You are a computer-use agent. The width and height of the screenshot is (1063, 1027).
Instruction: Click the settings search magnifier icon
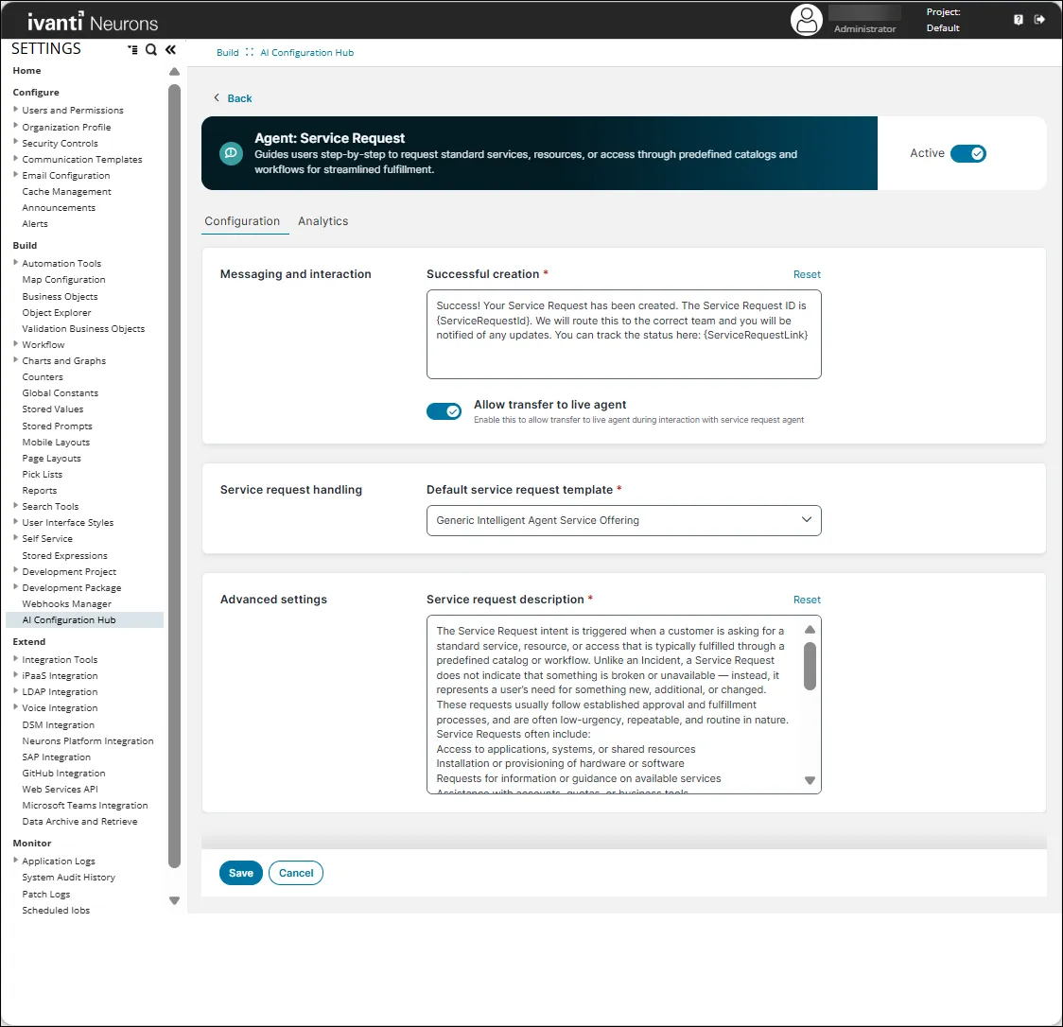[151, 49]
